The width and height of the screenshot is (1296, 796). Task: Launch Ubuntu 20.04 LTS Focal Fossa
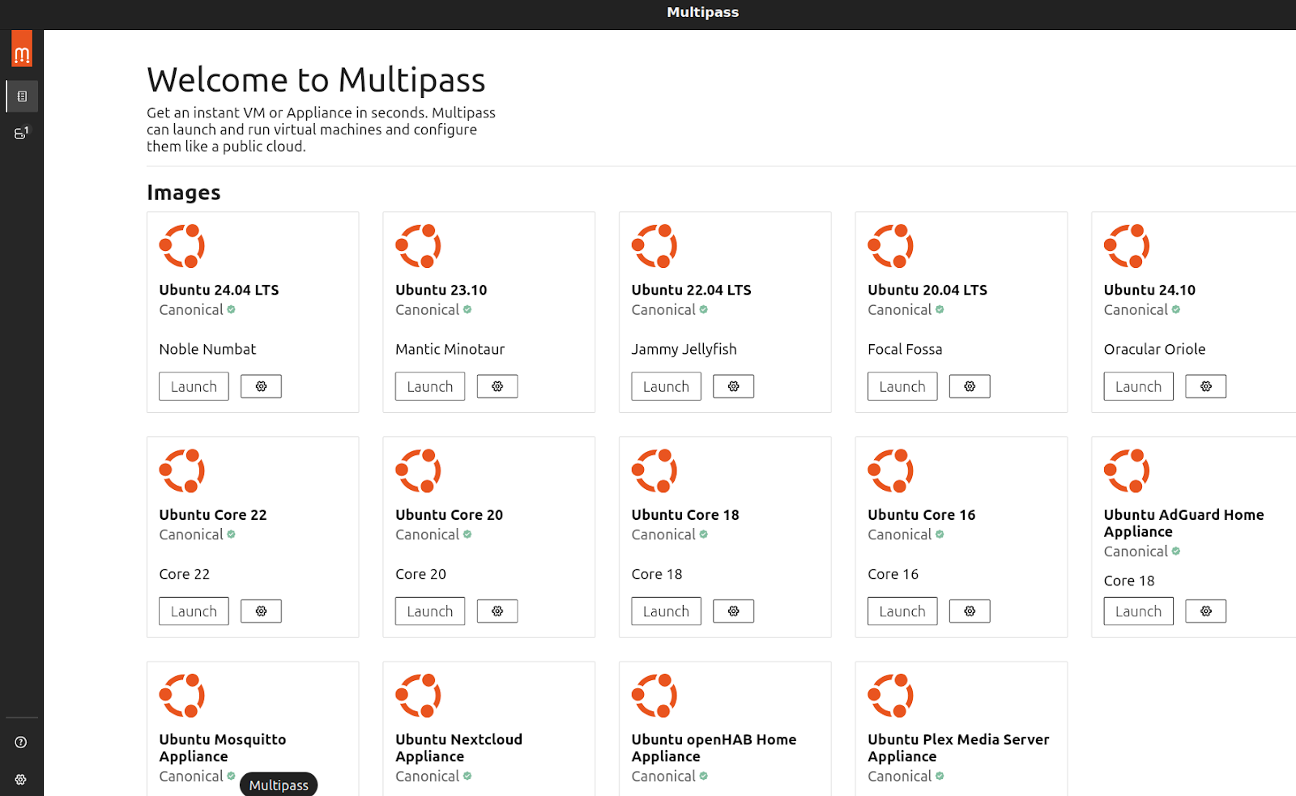point(902,386)
